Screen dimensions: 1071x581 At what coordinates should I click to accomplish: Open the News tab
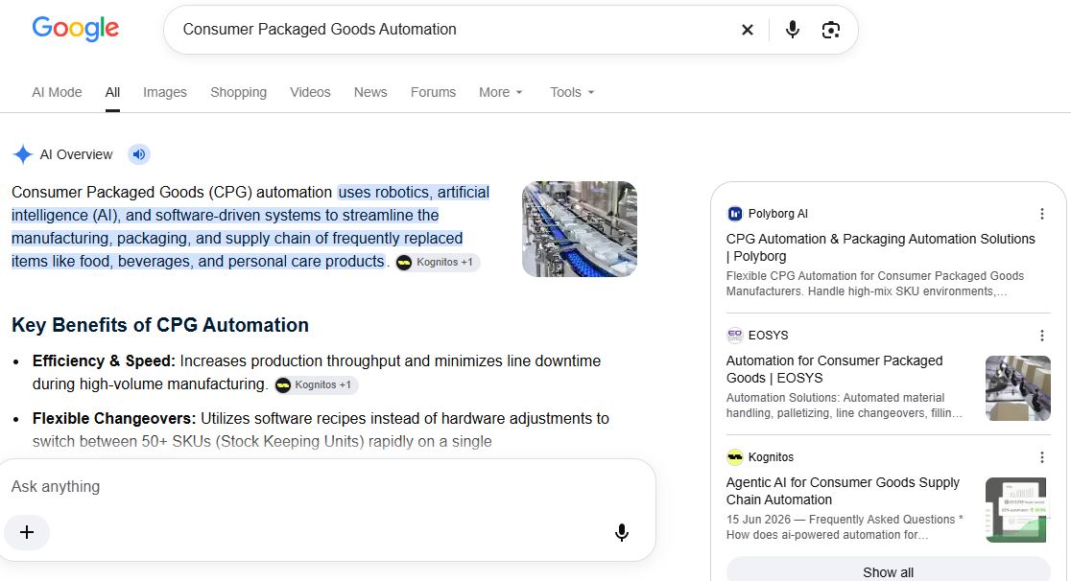point(370,92)
